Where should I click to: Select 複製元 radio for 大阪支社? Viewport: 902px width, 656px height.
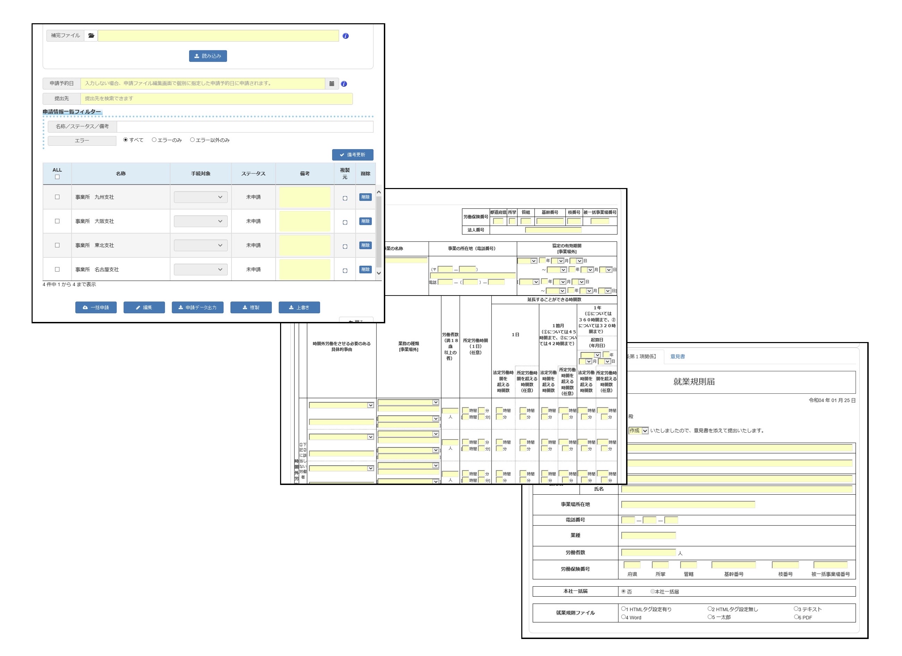coord(345,223)
